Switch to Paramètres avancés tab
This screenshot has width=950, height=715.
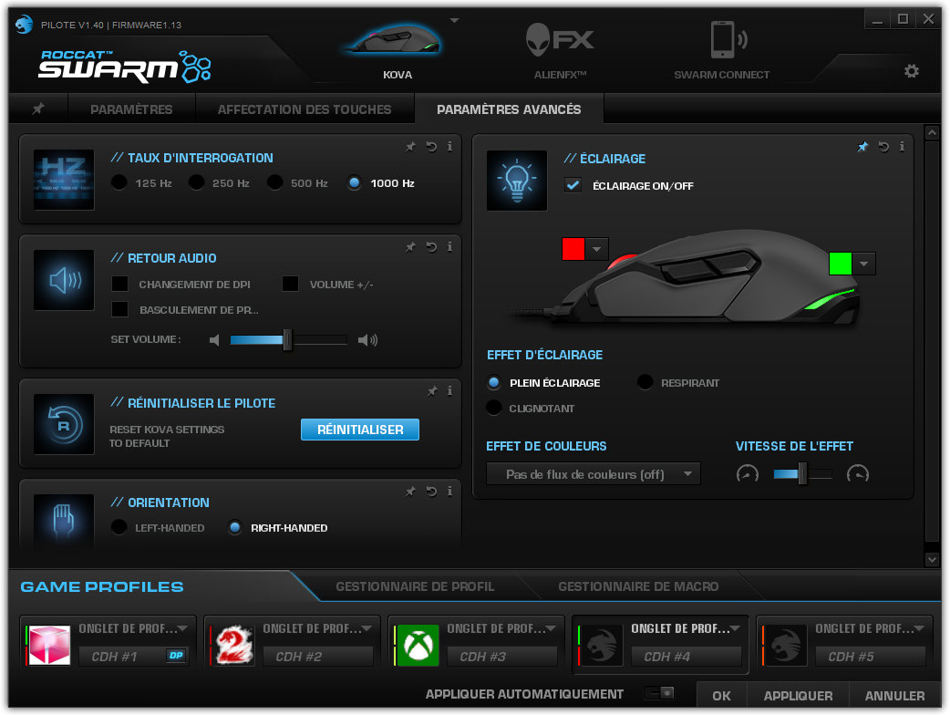pyautogui.click(x=509, y=109)
